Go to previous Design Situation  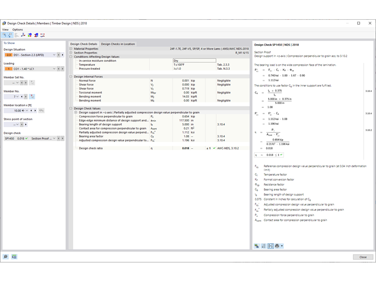pos(58,55)
